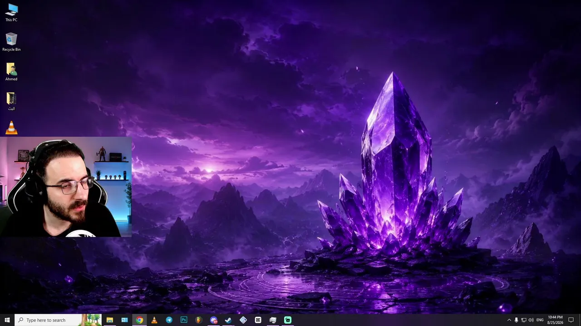Open the blue diamond app in the taskbar
The image size is (581, 326).
coord(243,320)
